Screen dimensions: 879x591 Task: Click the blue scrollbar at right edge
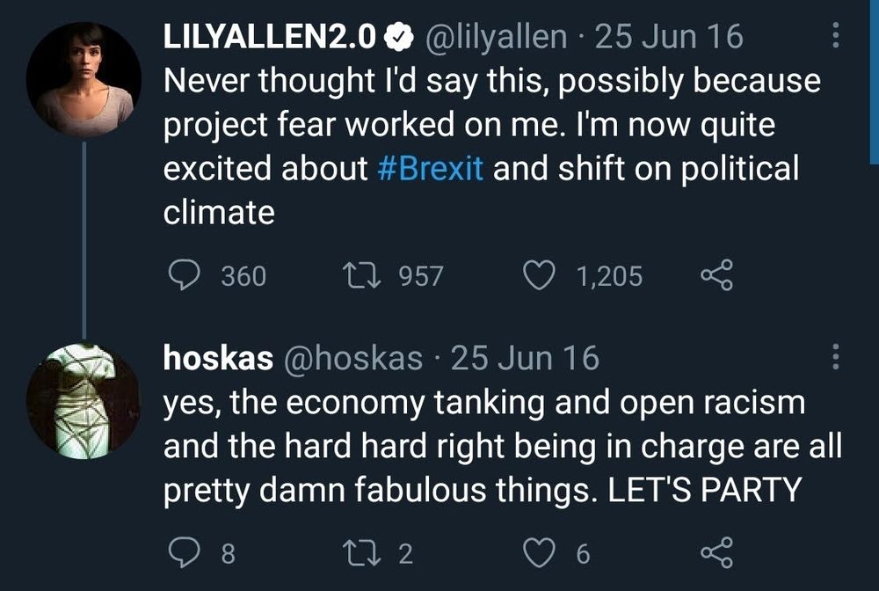pyautogui.click(x=874, y=79)
